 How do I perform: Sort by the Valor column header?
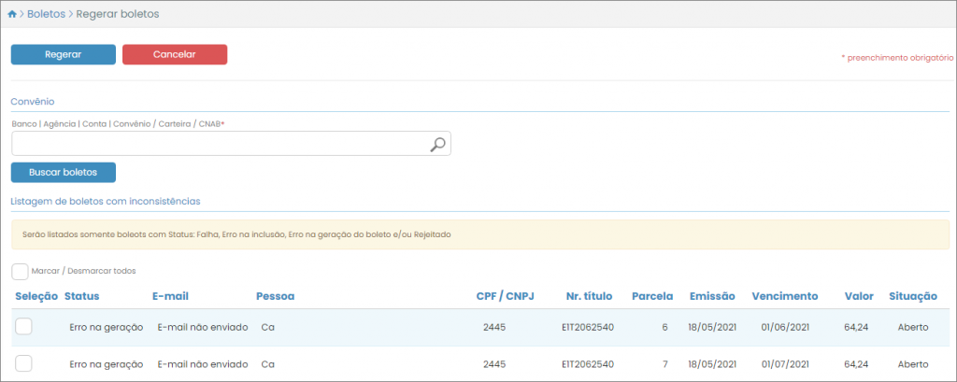pos(858,296)
